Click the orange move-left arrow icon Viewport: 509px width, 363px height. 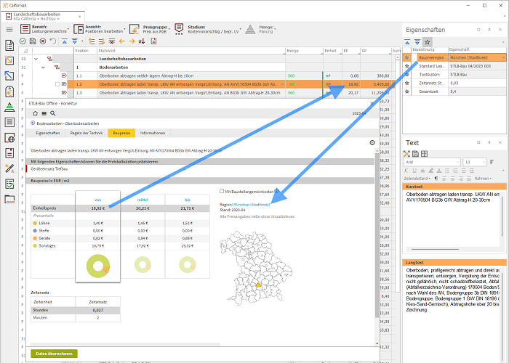point(121,41)
